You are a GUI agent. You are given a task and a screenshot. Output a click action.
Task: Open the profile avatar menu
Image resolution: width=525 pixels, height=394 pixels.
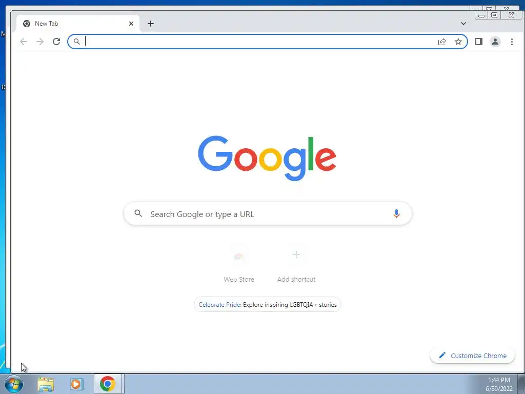coord(495,42)
